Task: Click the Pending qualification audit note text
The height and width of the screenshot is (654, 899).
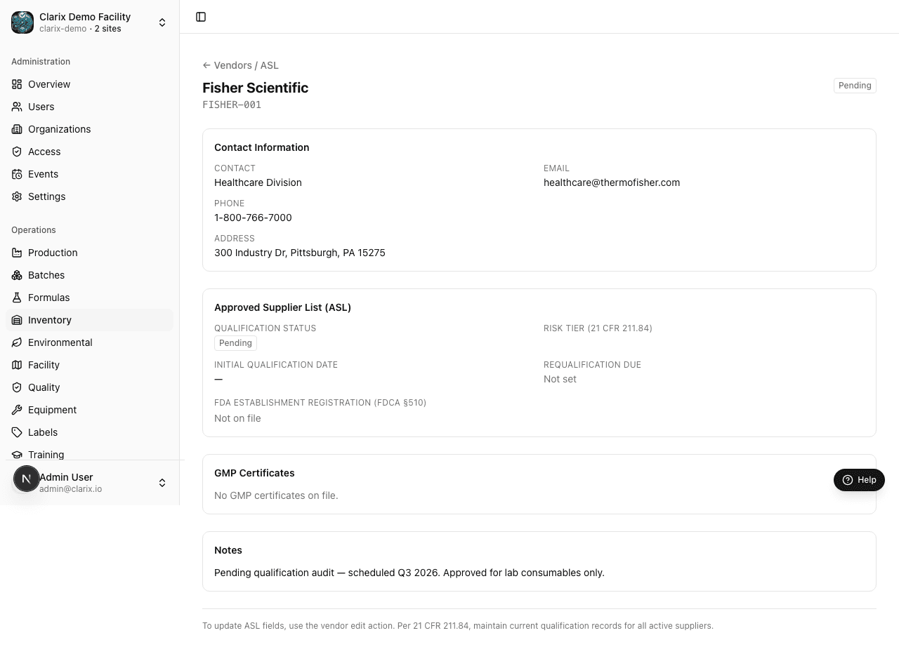Action: pos(409,573)
